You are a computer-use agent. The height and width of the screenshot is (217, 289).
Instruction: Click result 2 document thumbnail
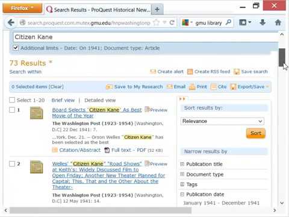[36, 167]
